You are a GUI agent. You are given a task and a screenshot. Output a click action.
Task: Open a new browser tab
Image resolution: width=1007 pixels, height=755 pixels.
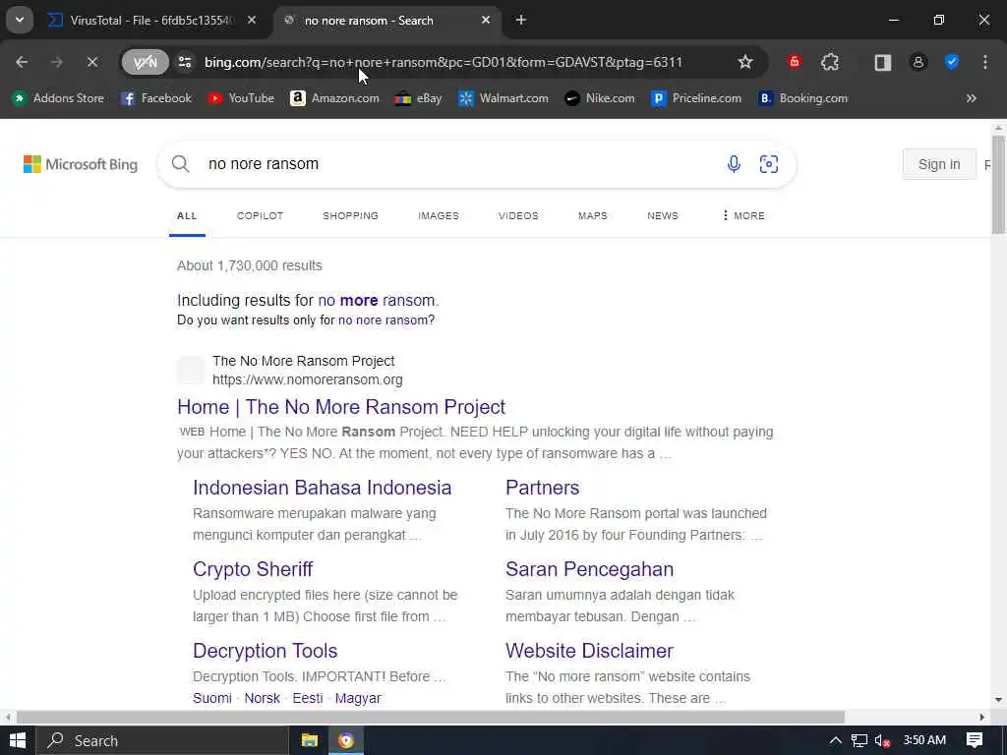[x=521, y=21]
